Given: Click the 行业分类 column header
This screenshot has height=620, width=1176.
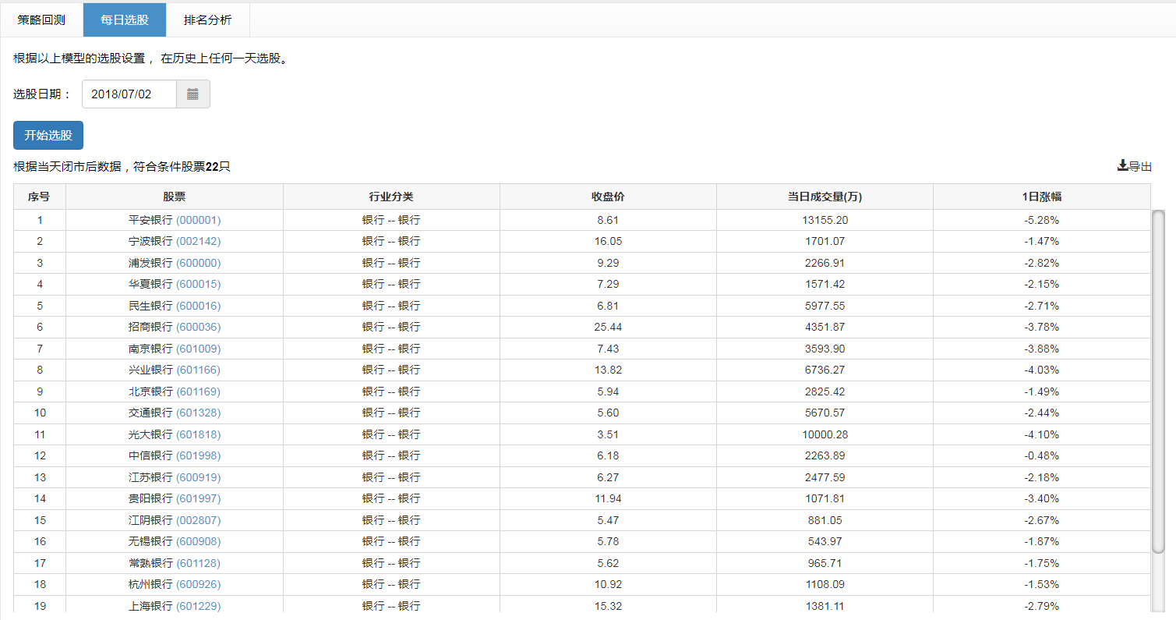Looking at the screenshot, I should pos(391,197).
